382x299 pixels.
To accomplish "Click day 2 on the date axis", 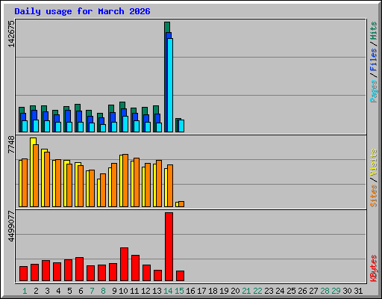I will click(36, 291).
